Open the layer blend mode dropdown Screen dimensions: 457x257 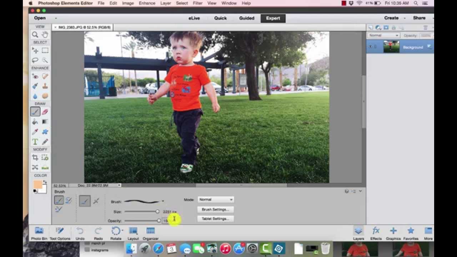click(x=384, y=35)
